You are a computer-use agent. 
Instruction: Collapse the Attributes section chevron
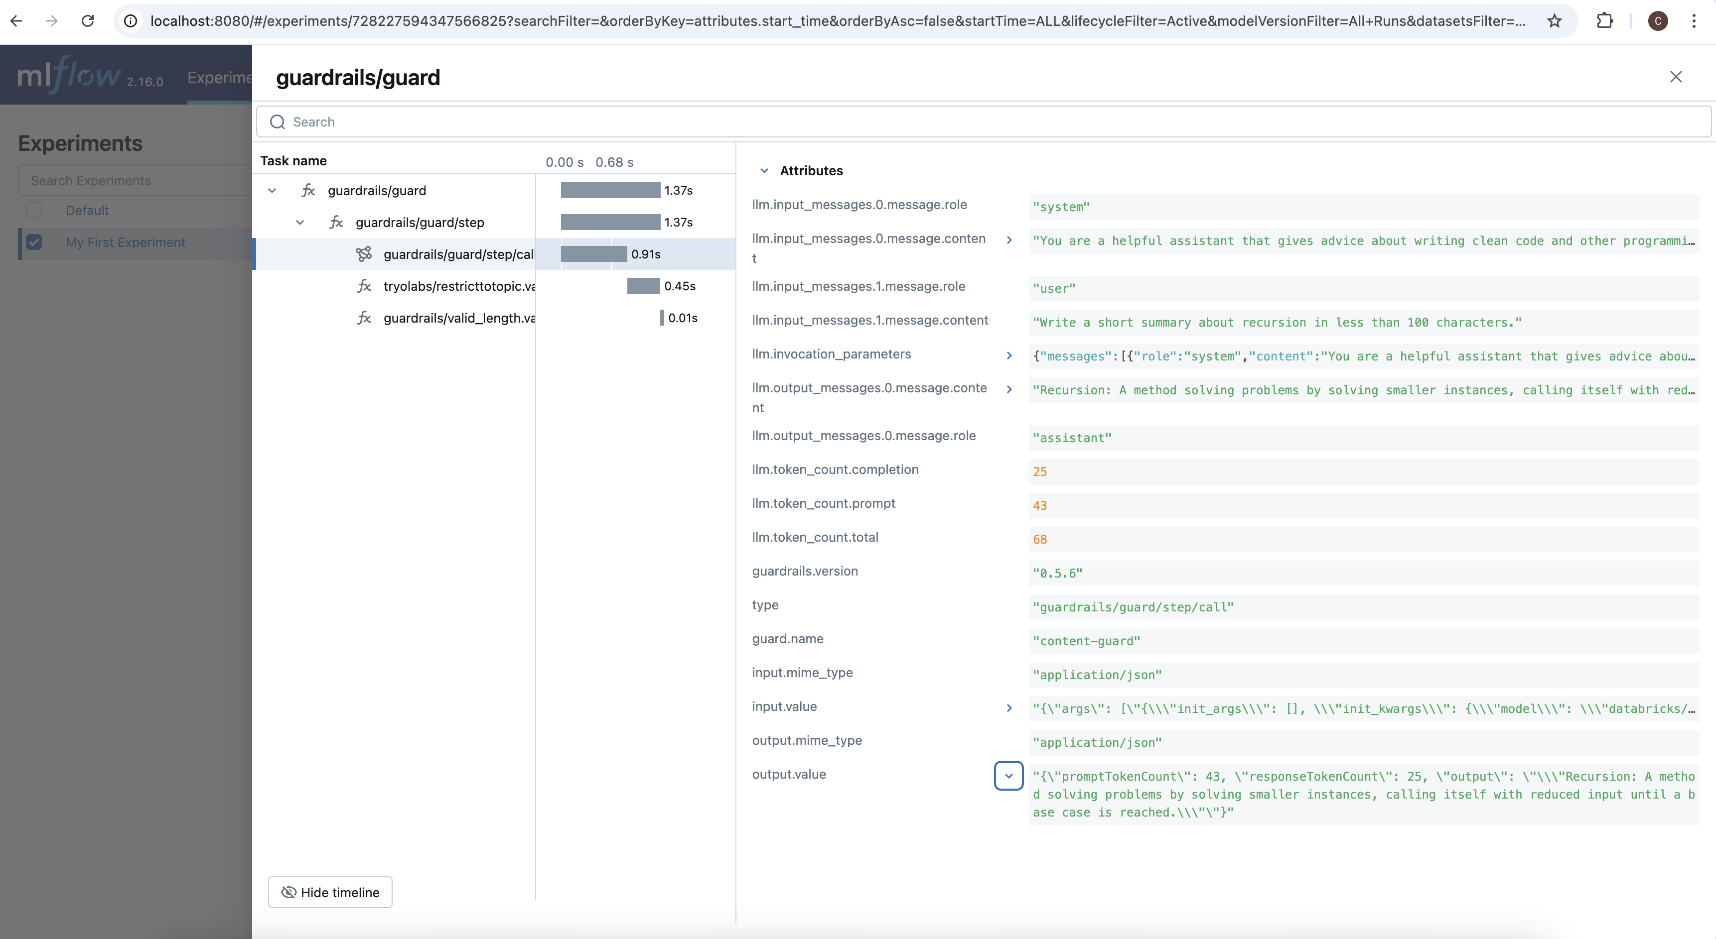pos(763,170)
